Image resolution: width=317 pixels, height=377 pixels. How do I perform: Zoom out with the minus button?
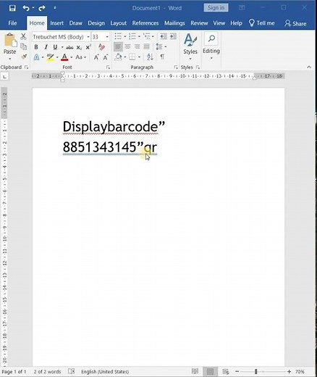(237, 371)
